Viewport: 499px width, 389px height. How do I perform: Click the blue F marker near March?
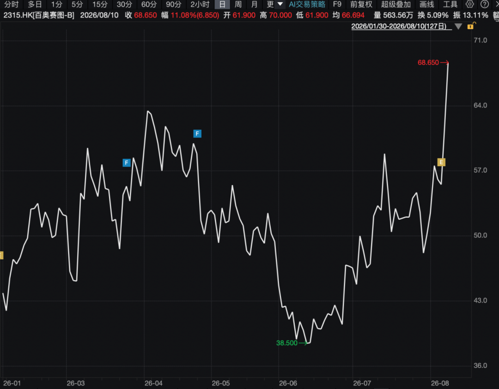[127, 163]
